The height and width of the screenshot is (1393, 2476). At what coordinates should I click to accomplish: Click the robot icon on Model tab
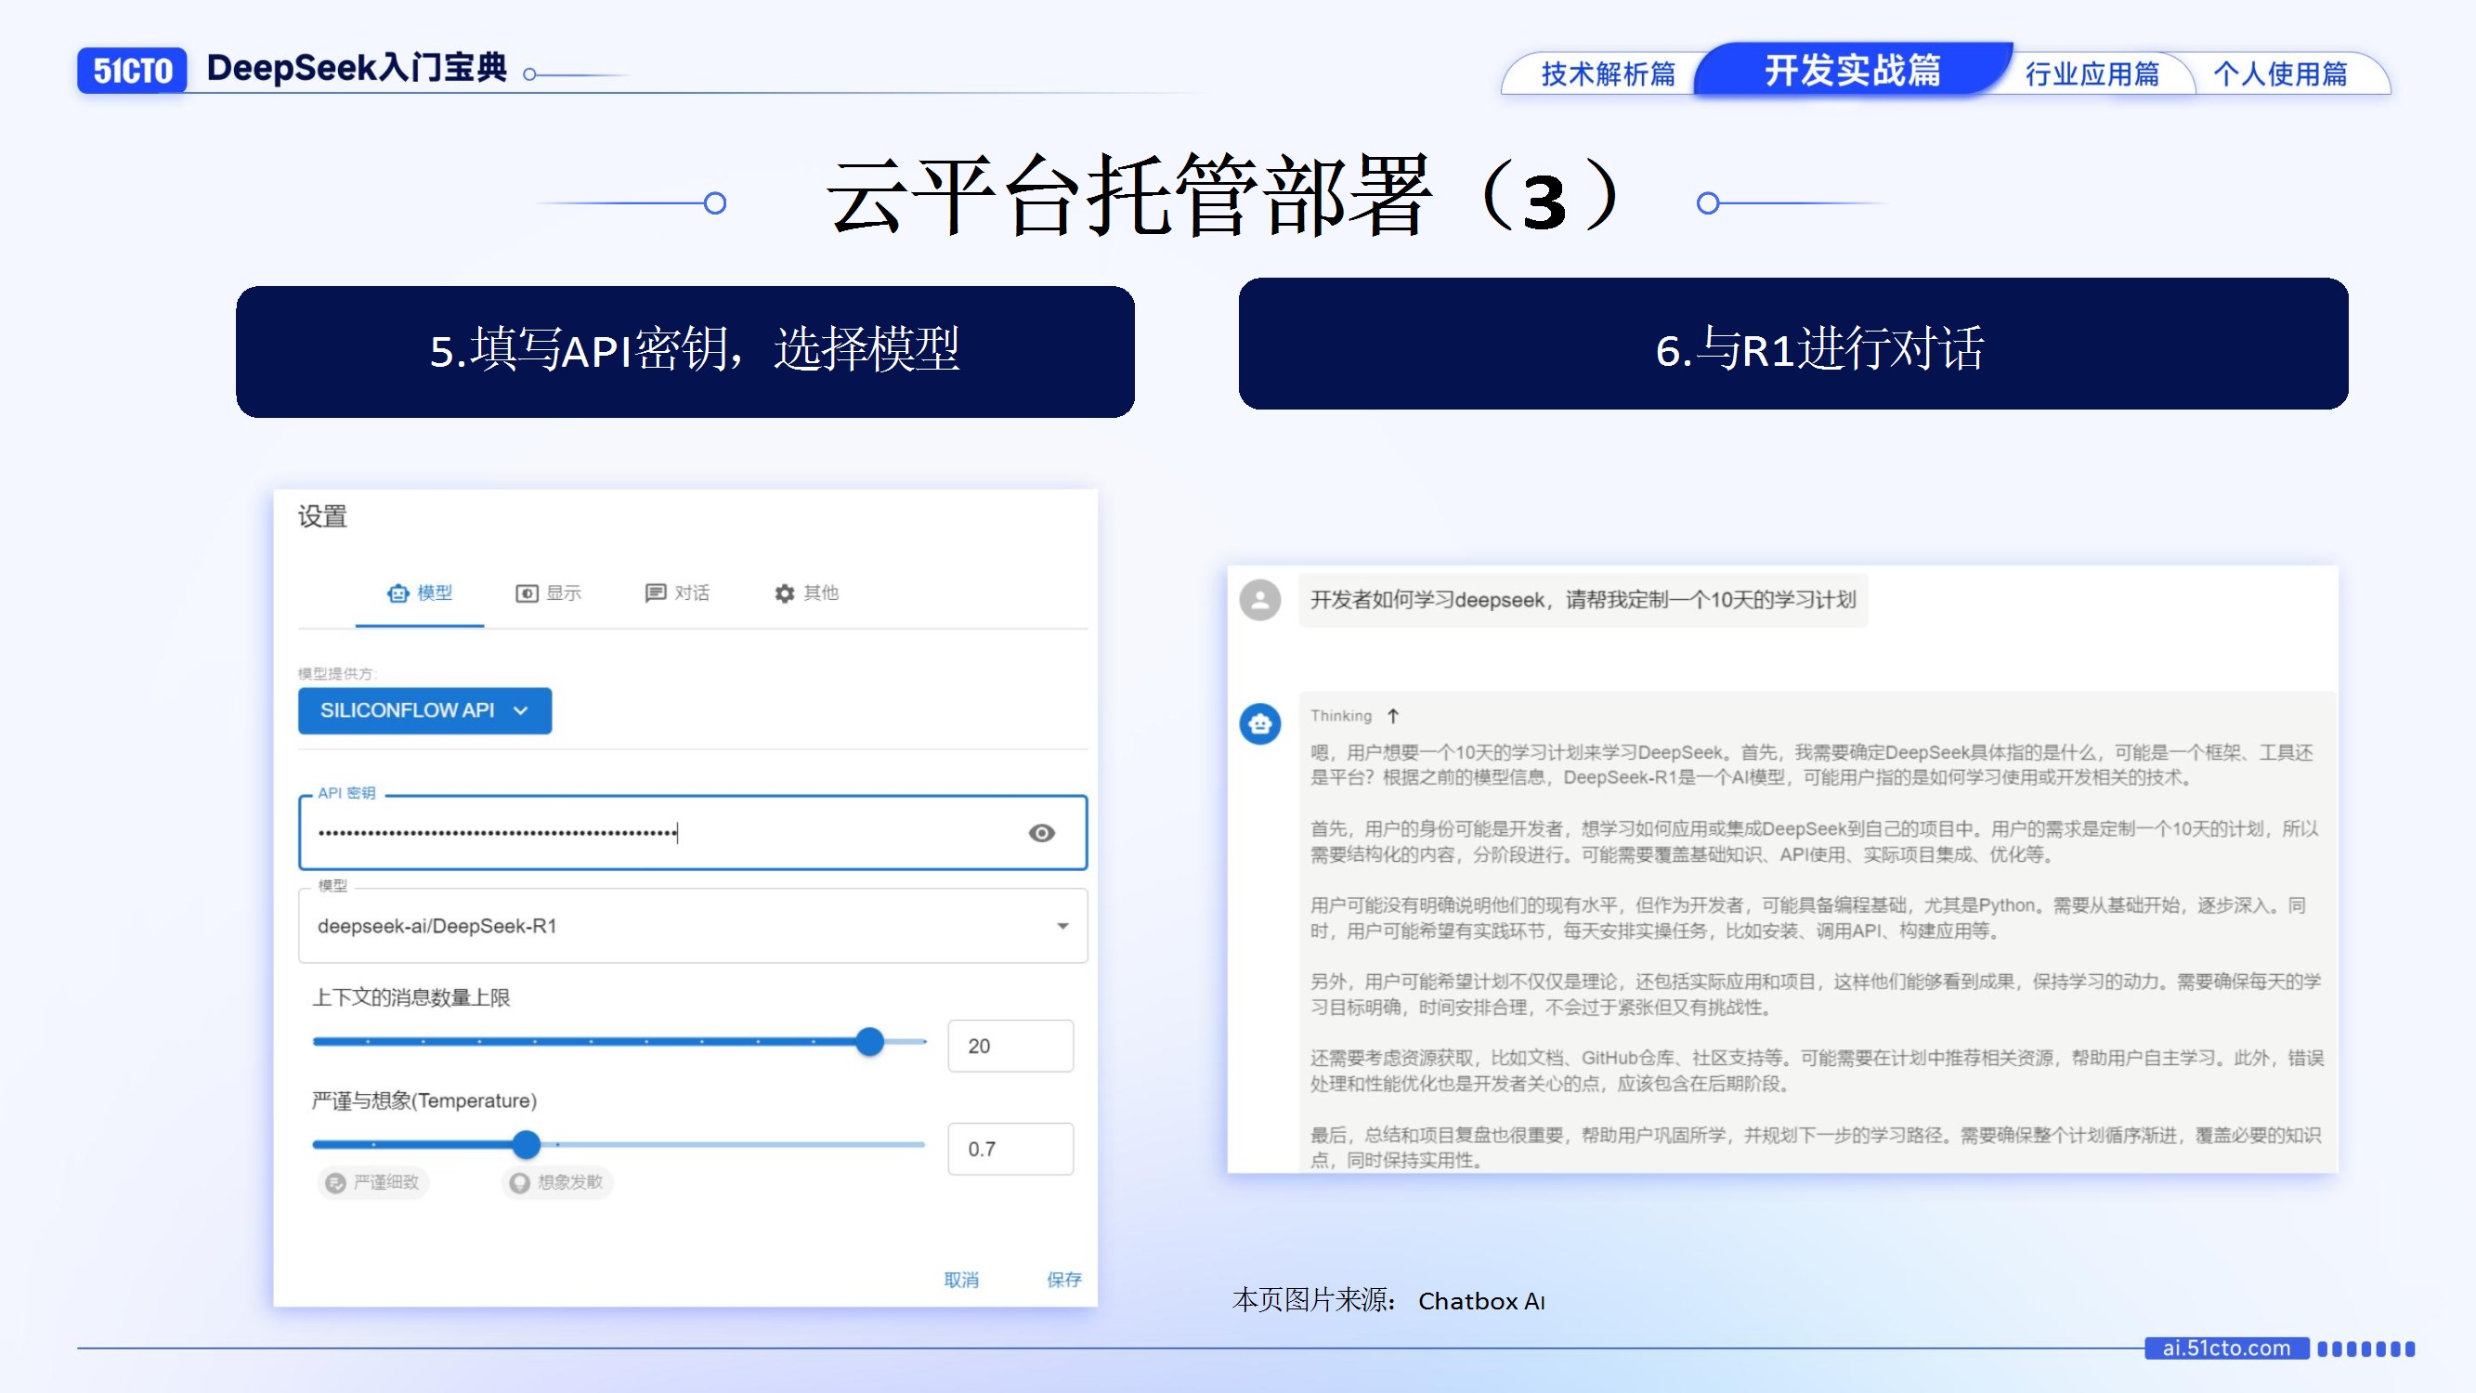pos(397,593)
